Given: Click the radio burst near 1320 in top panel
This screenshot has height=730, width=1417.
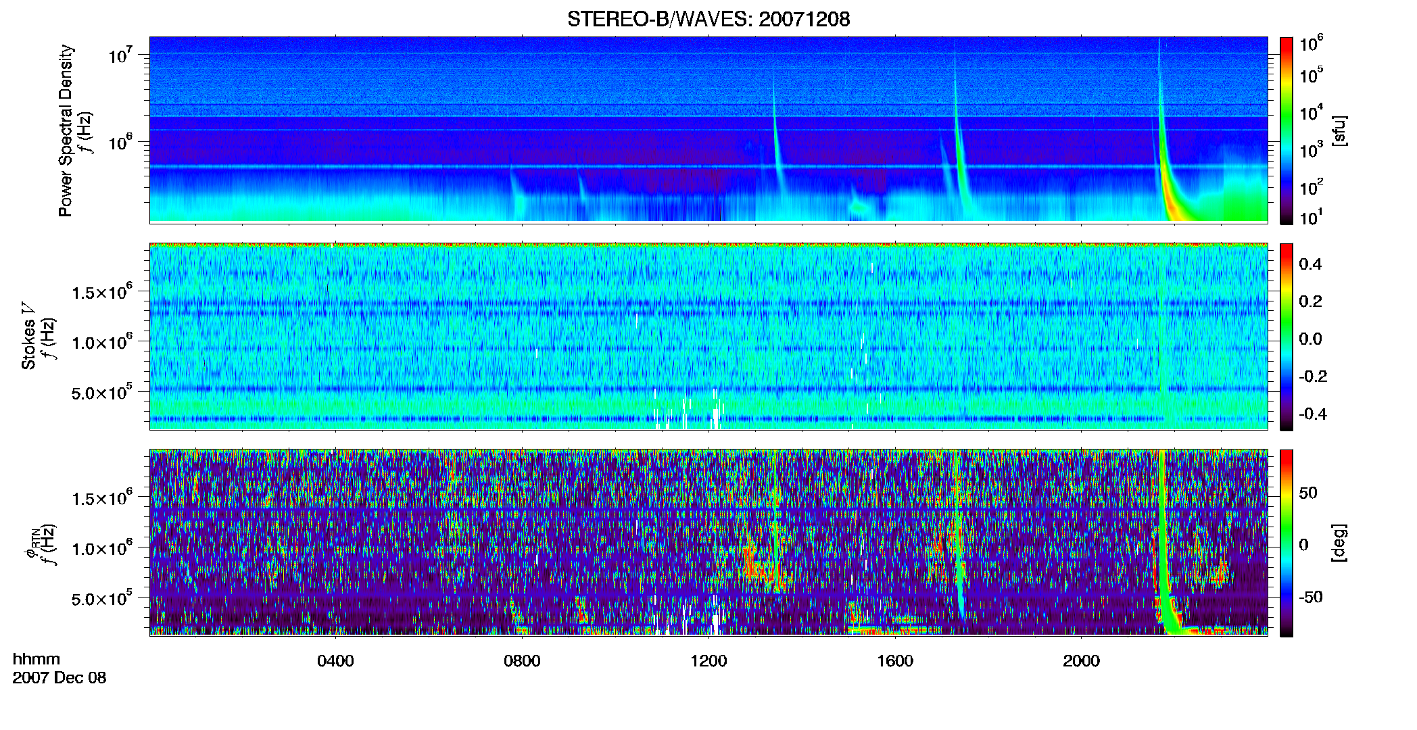Looking at the screenshot, I should (777, 149).
